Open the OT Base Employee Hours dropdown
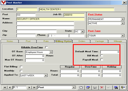The width and height of the screenshot is (128, 91). pyautogui.click(x=51, y=52)
